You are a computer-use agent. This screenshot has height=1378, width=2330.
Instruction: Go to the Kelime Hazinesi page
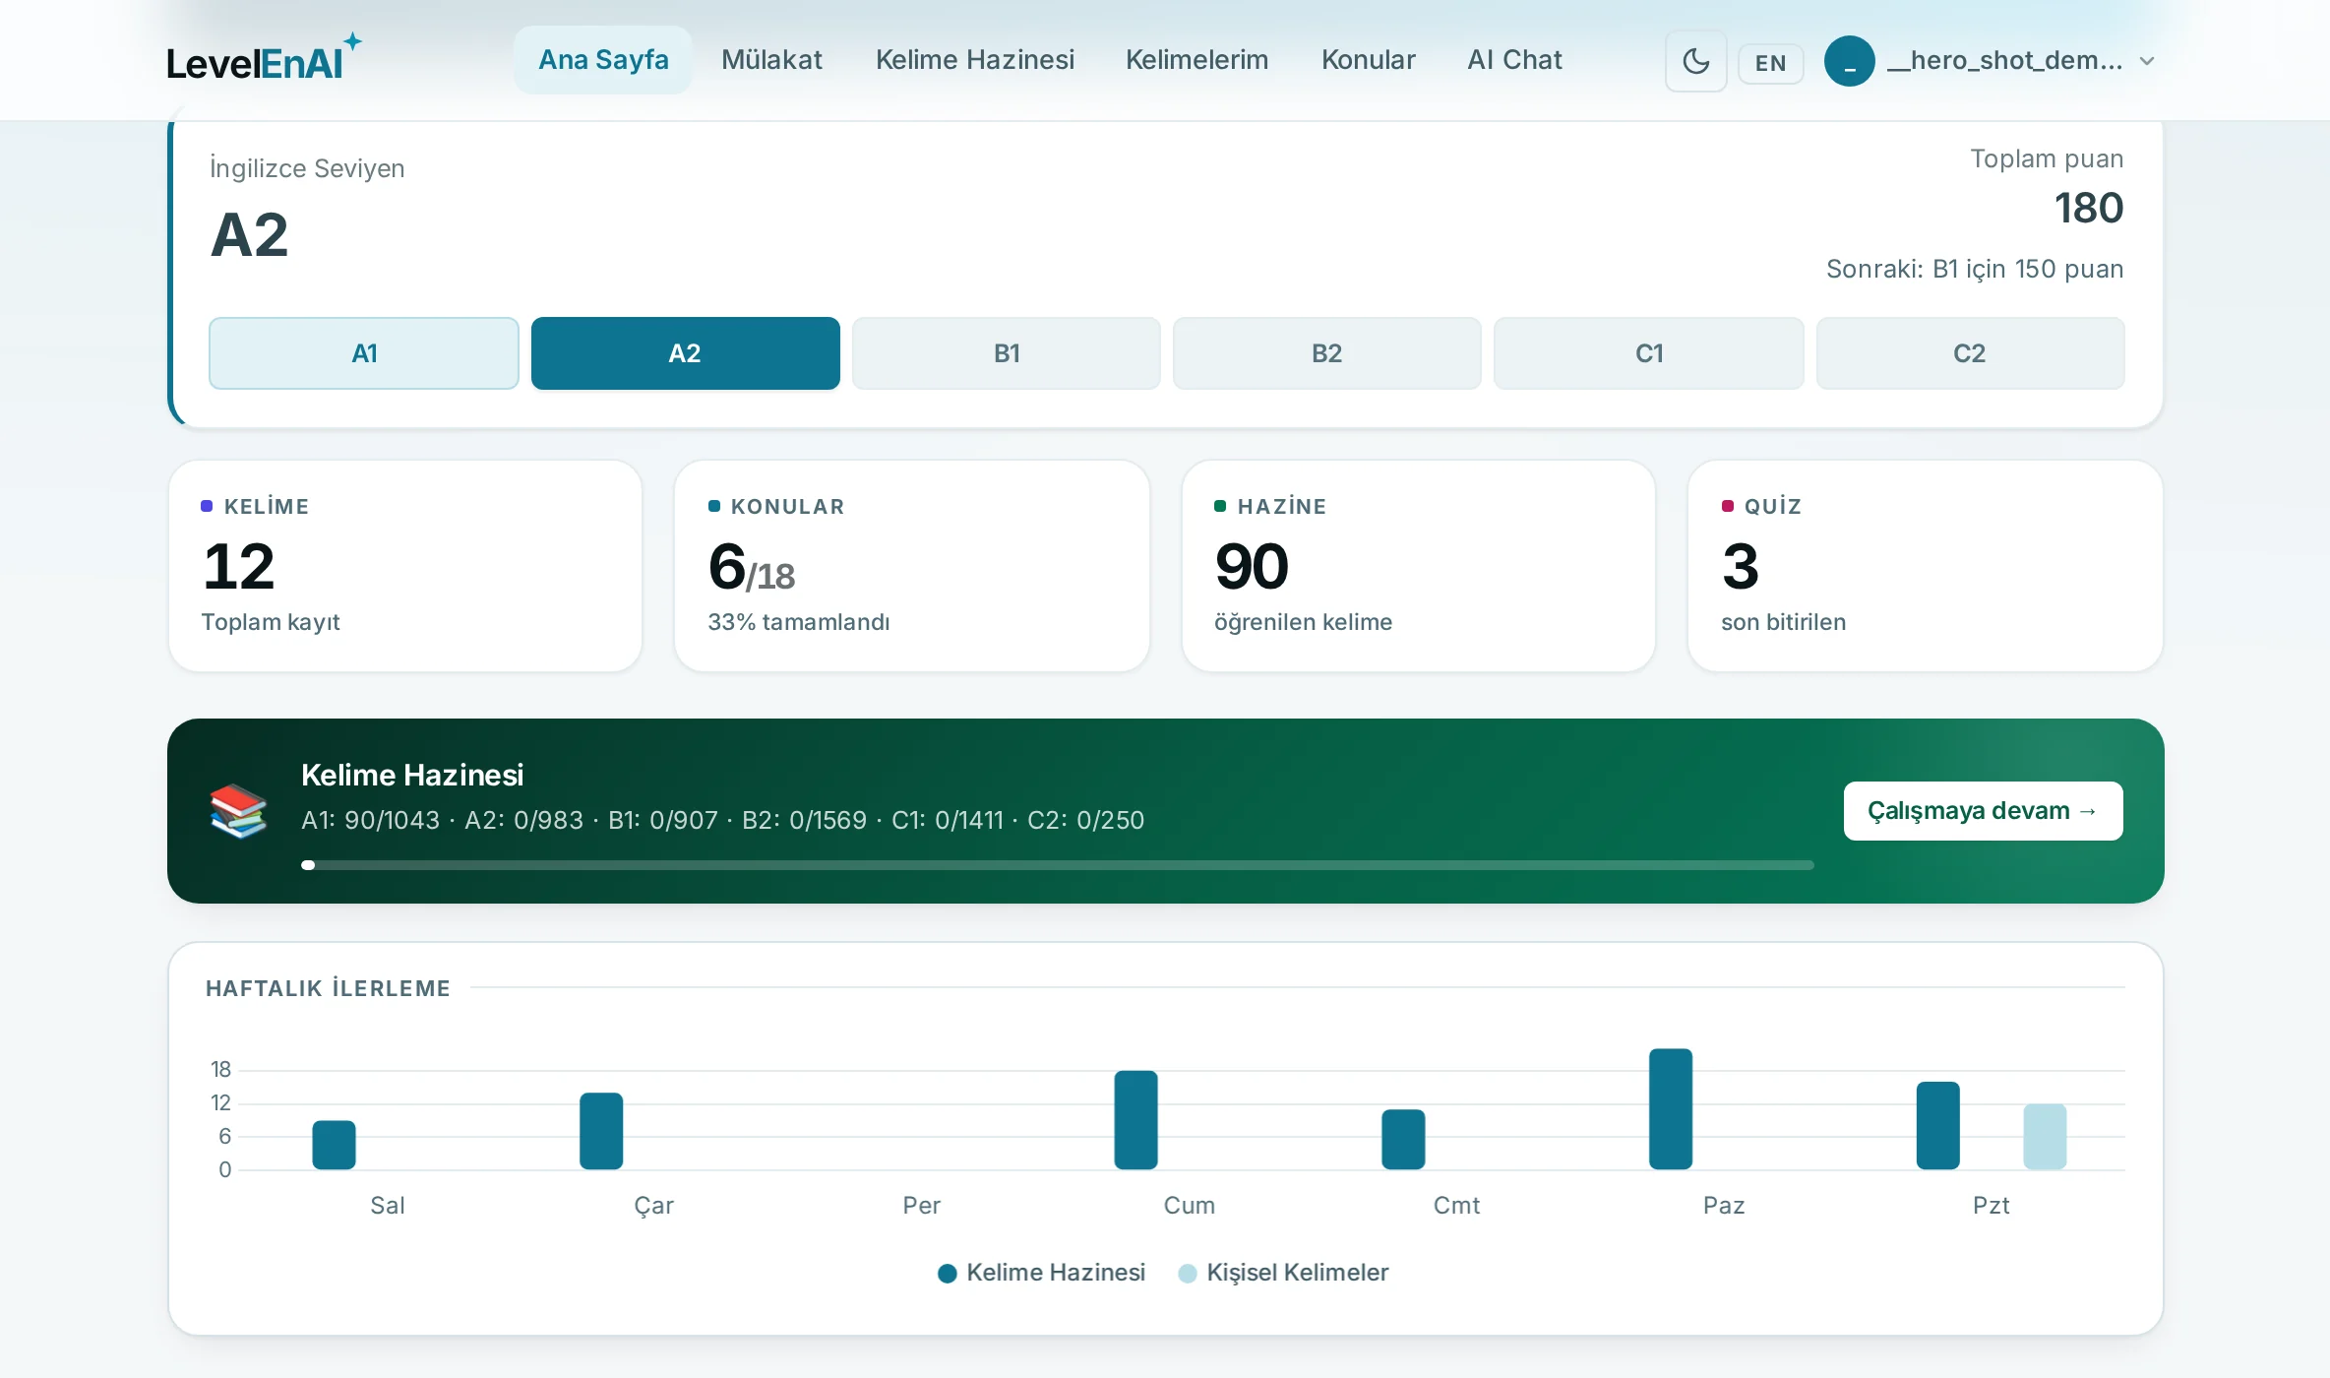975,60
